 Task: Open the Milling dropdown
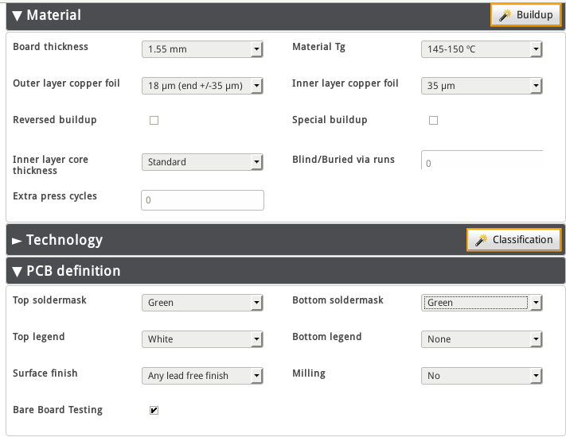pos(482,376)
